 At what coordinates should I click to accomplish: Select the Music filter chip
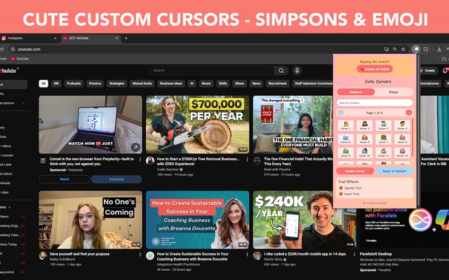tap(206, 83)
